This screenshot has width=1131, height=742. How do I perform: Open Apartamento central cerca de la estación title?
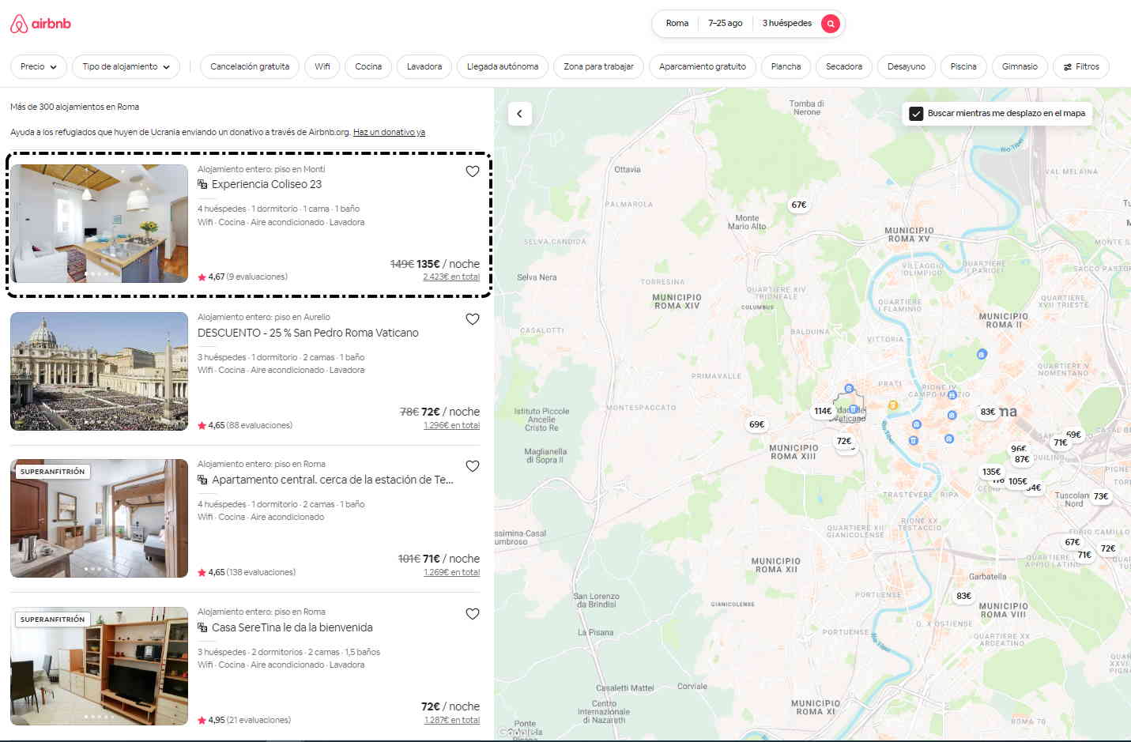click(x=333, y=480)
